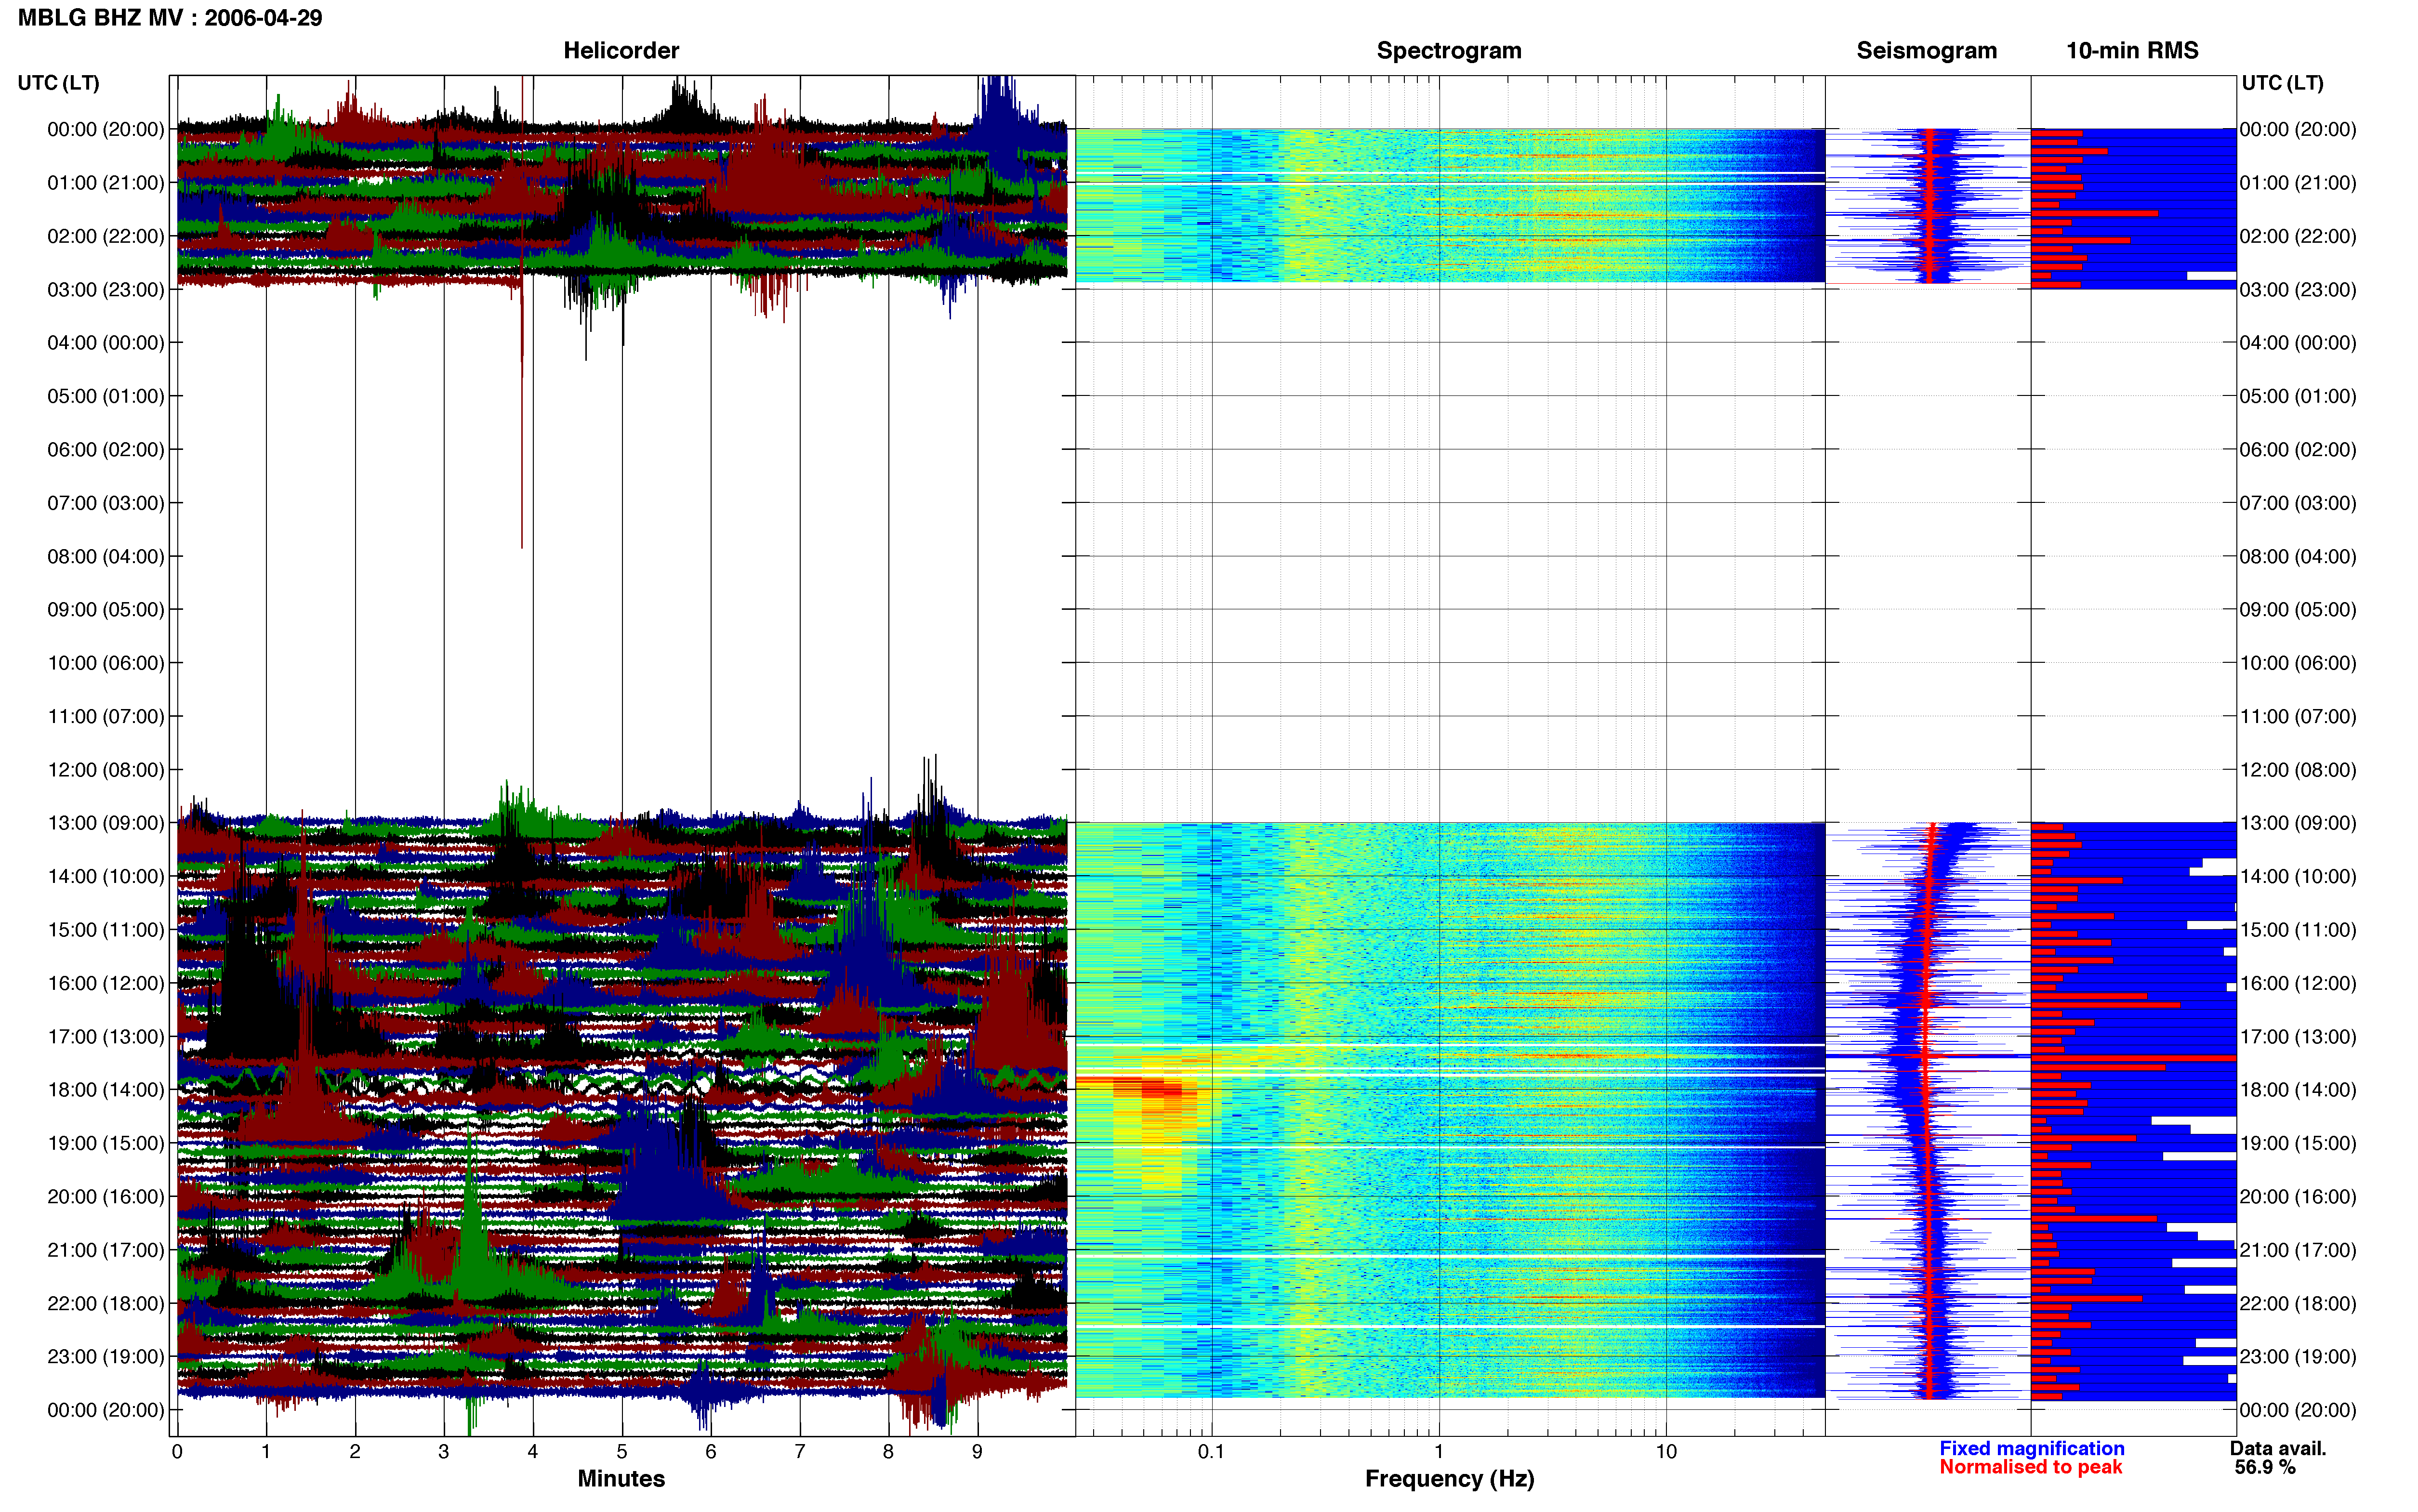This screenshot has width=2418, height=1512.
Task: Click the UTC (LT) label above right axis
Action: click(x=2282, y=83)
